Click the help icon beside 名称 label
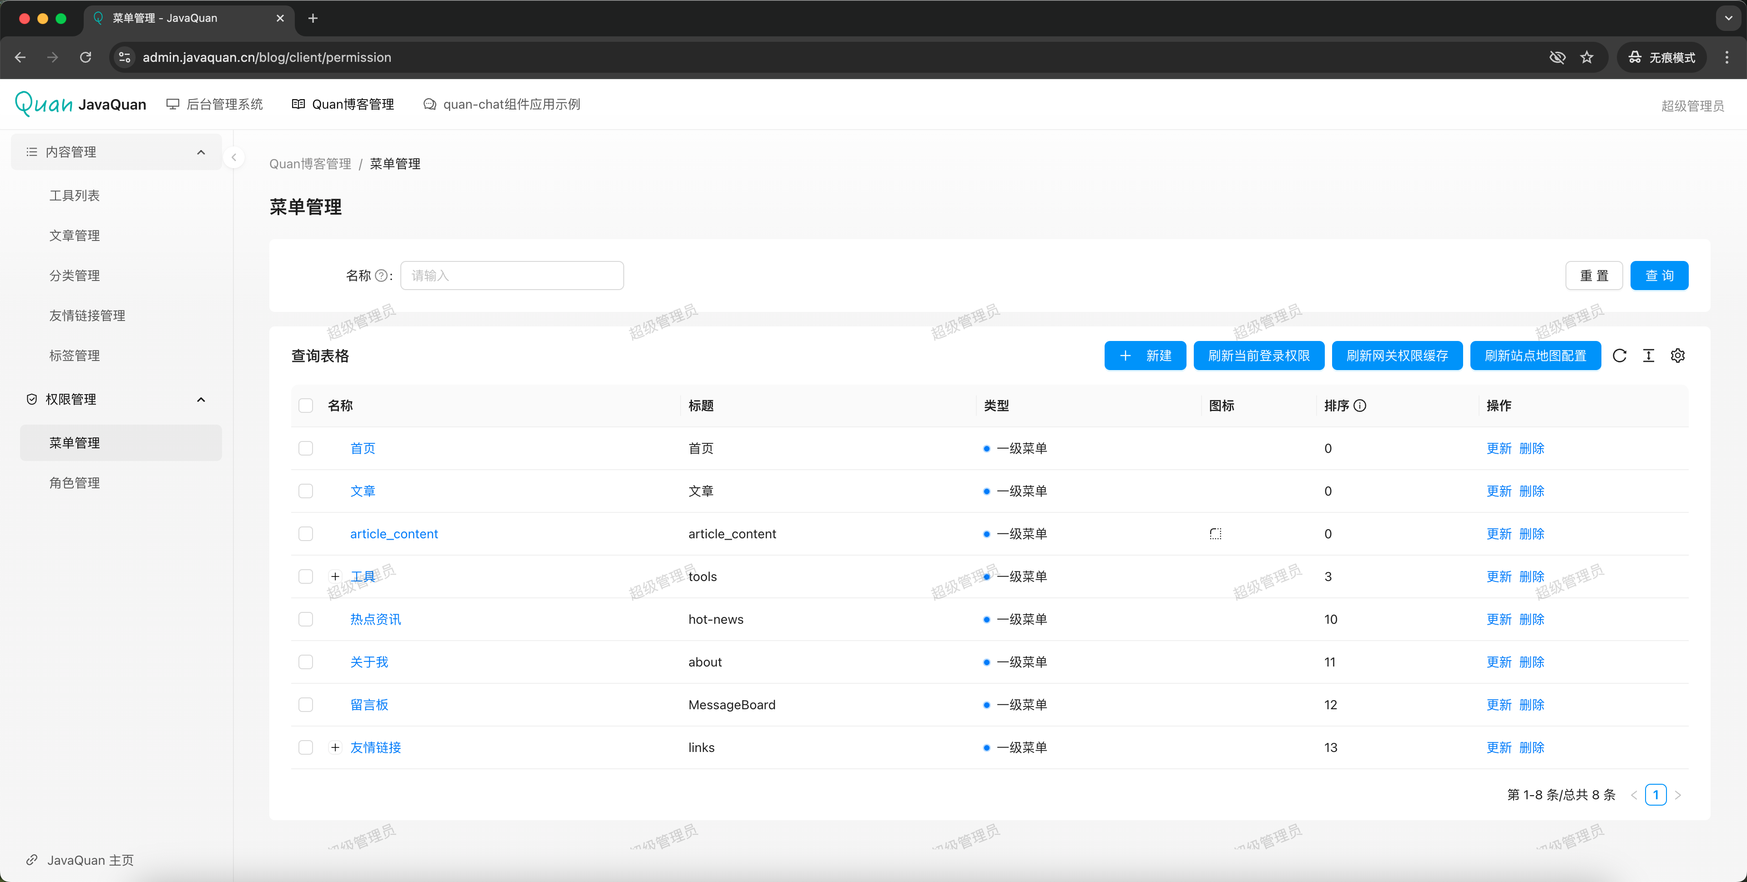Viewport: 1747px width, 882px height. click(381, 276)
